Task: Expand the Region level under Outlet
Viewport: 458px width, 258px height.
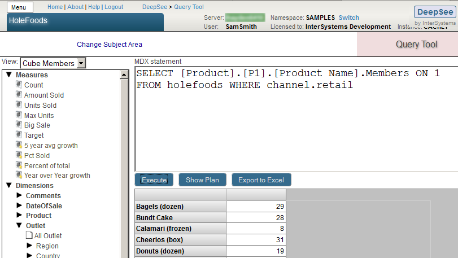Action: point(29,246)
